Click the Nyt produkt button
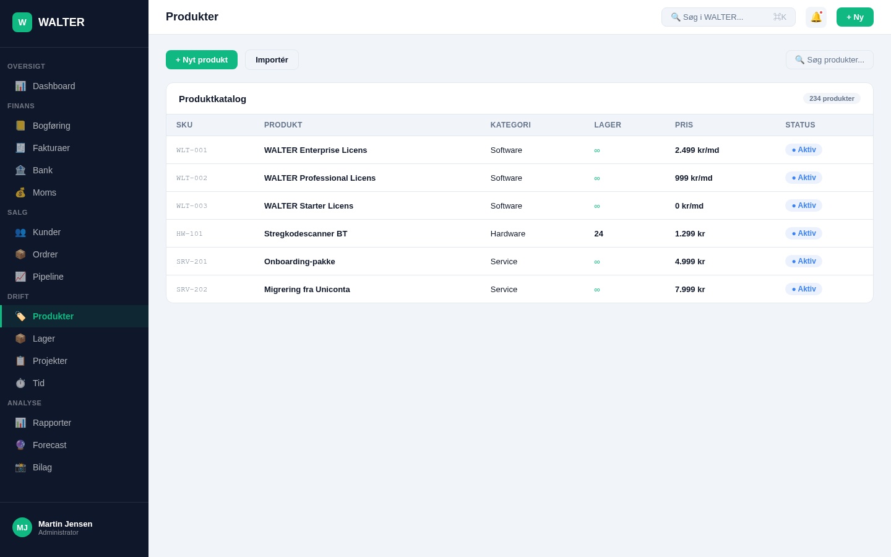This screenshot has width=891, height=557. [x=202, y=60]
